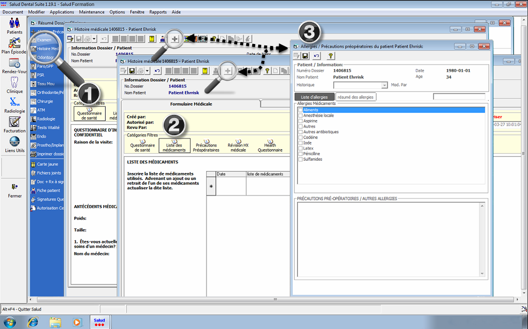Click the save icon in Allergies window

pyautogui.click(x=305, y=56)
